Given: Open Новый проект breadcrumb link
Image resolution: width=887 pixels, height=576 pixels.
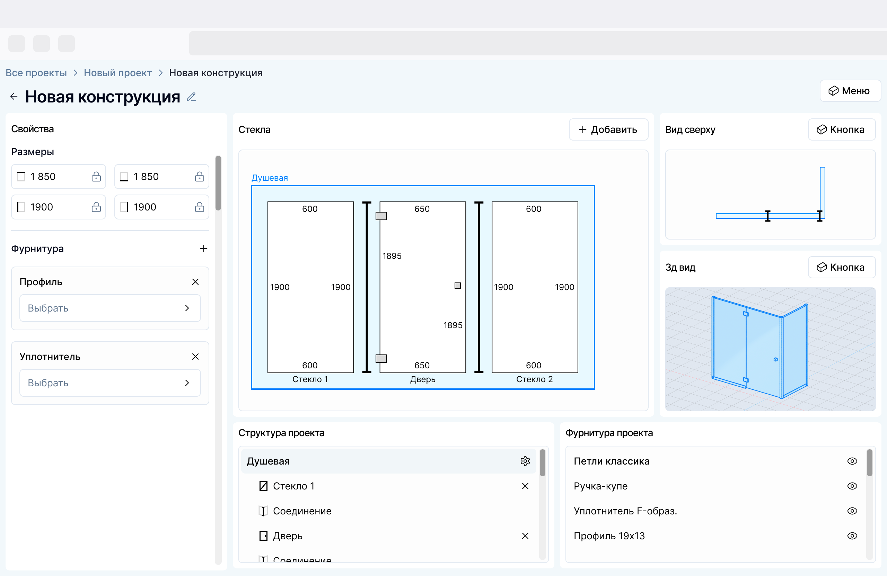Looking at the screenshot, I should (x=117, y=73).
